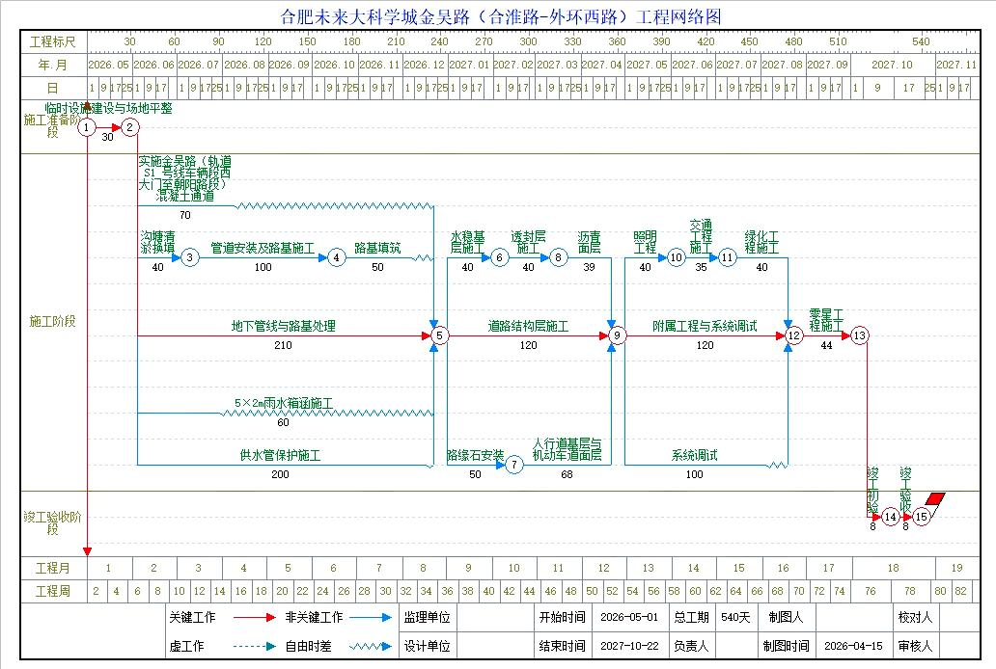Click the 540 mark on the 工程标尺 scale
Screen dimensions: 996x669
coord(921,41)
